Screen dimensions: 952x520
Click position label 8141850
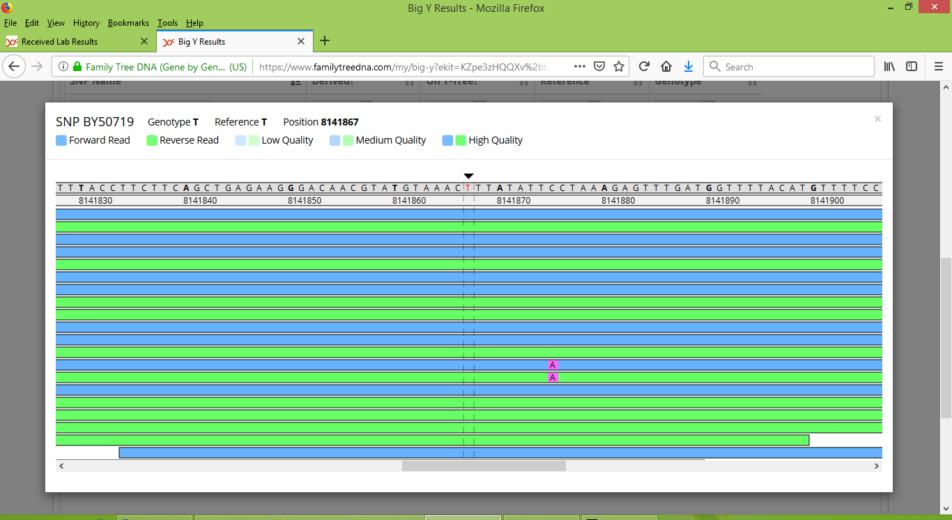(x=305, y=201)
